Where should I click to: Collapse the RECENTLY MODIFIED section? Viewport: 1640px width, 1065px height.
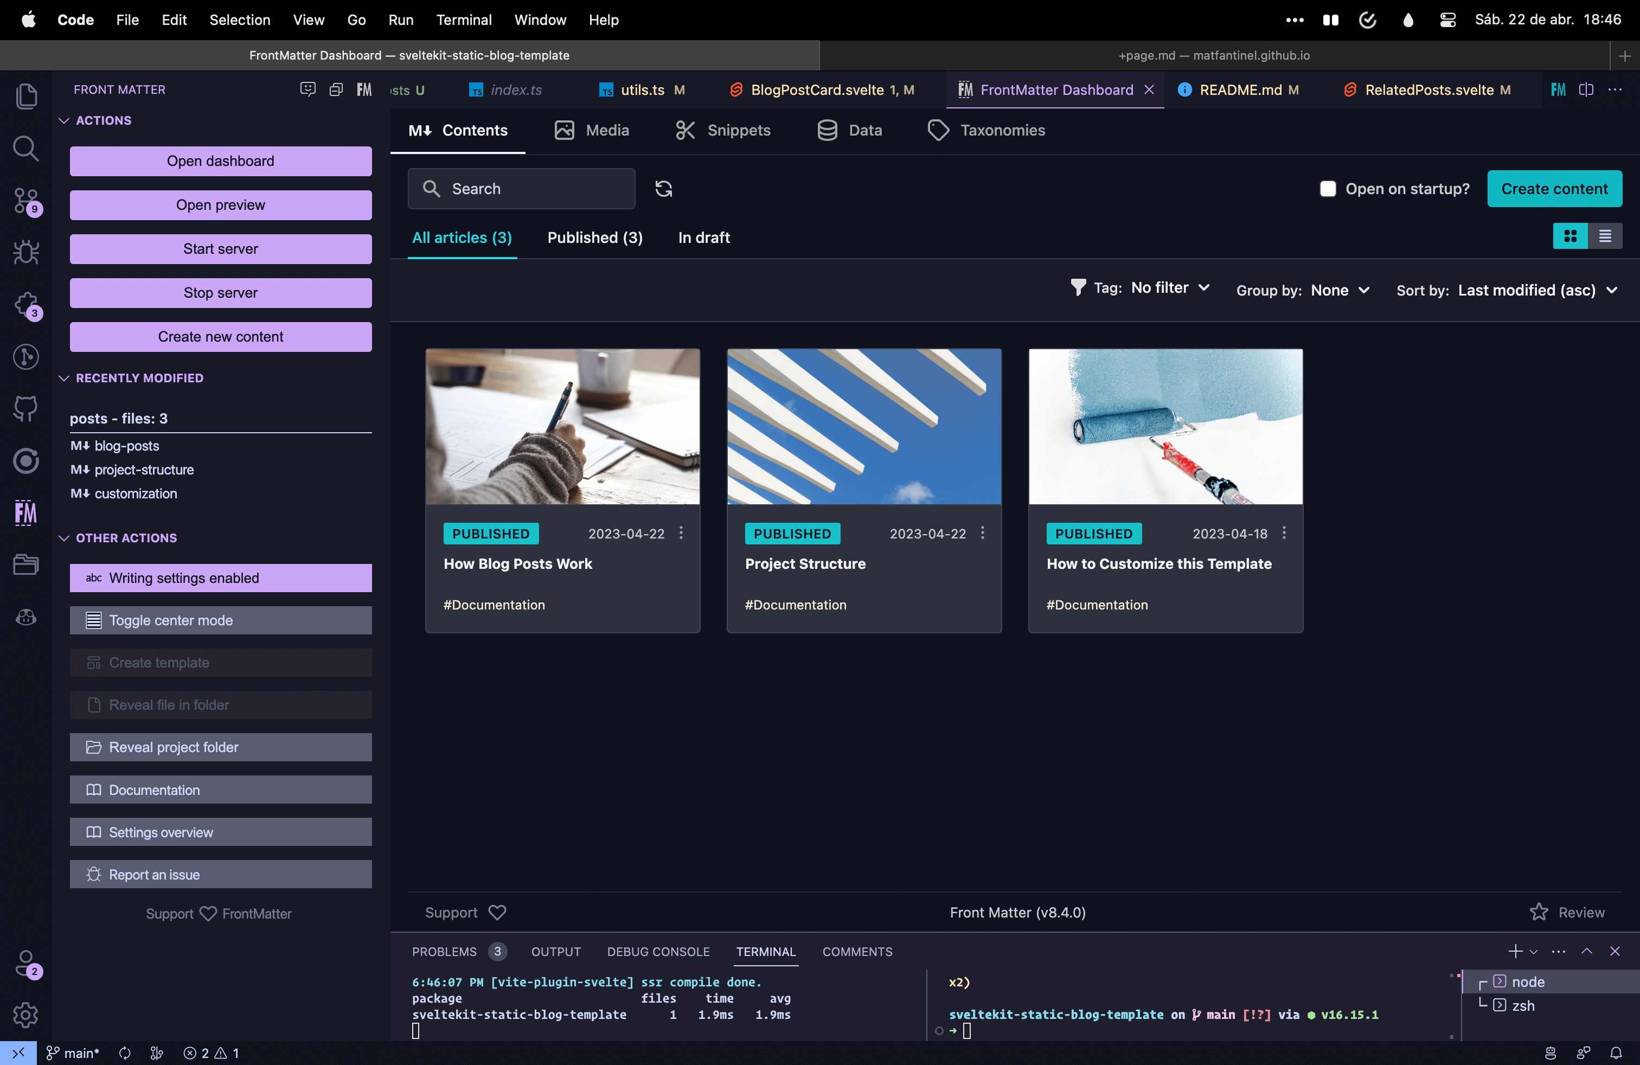tap(65, 377)
